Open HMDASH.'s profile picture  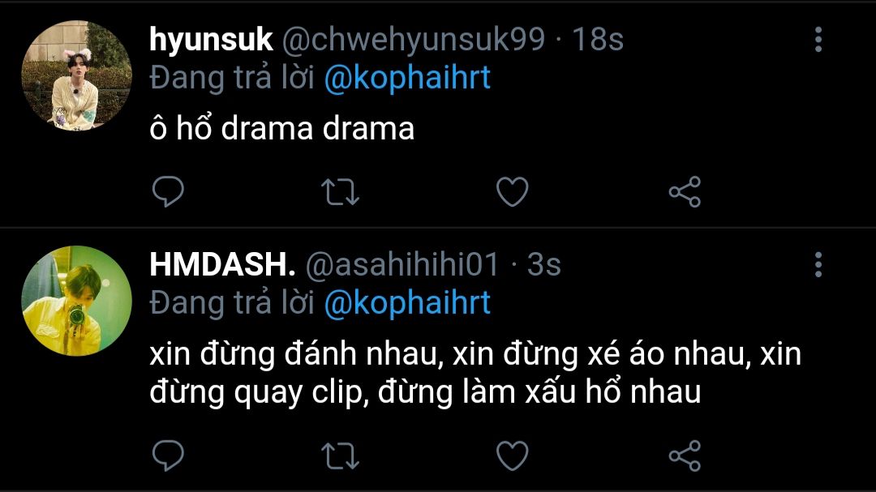76,301
